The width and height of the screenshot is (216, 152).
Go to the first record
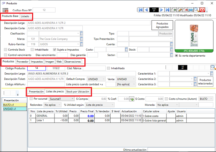tap(141, 10)
